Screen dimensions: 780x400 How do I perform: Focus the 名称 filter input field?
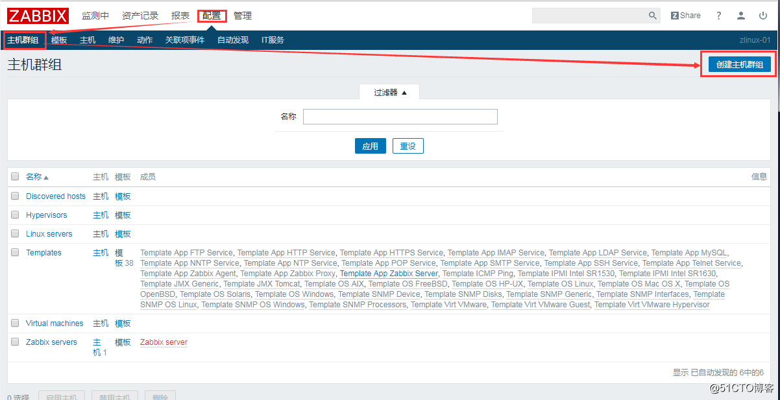400,117
